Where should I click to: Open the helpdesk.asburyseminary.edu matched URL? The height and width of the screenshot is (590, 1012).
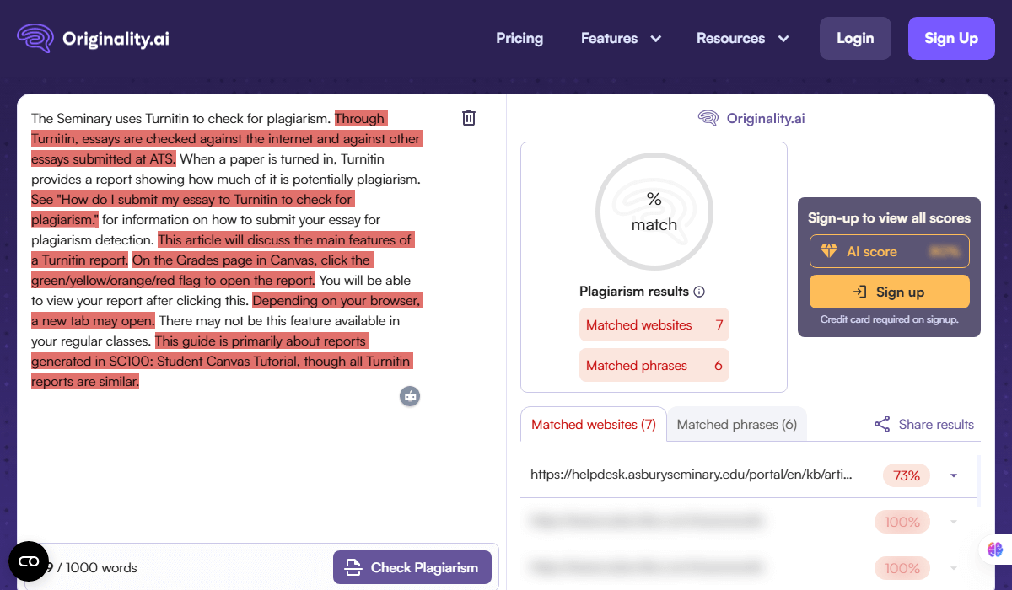tap(692, 475)
